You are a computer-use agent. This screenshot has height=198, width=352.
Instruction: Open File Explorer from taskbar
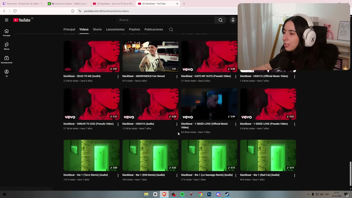(146, 194)
